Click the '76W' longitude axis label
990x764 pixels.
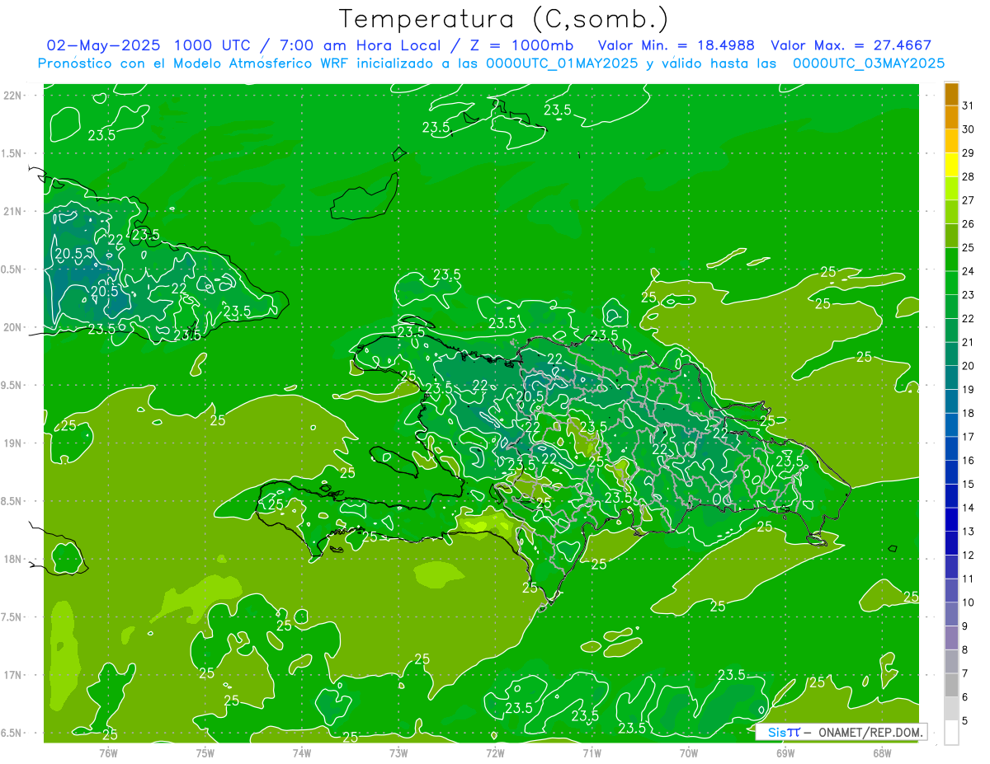108,752
